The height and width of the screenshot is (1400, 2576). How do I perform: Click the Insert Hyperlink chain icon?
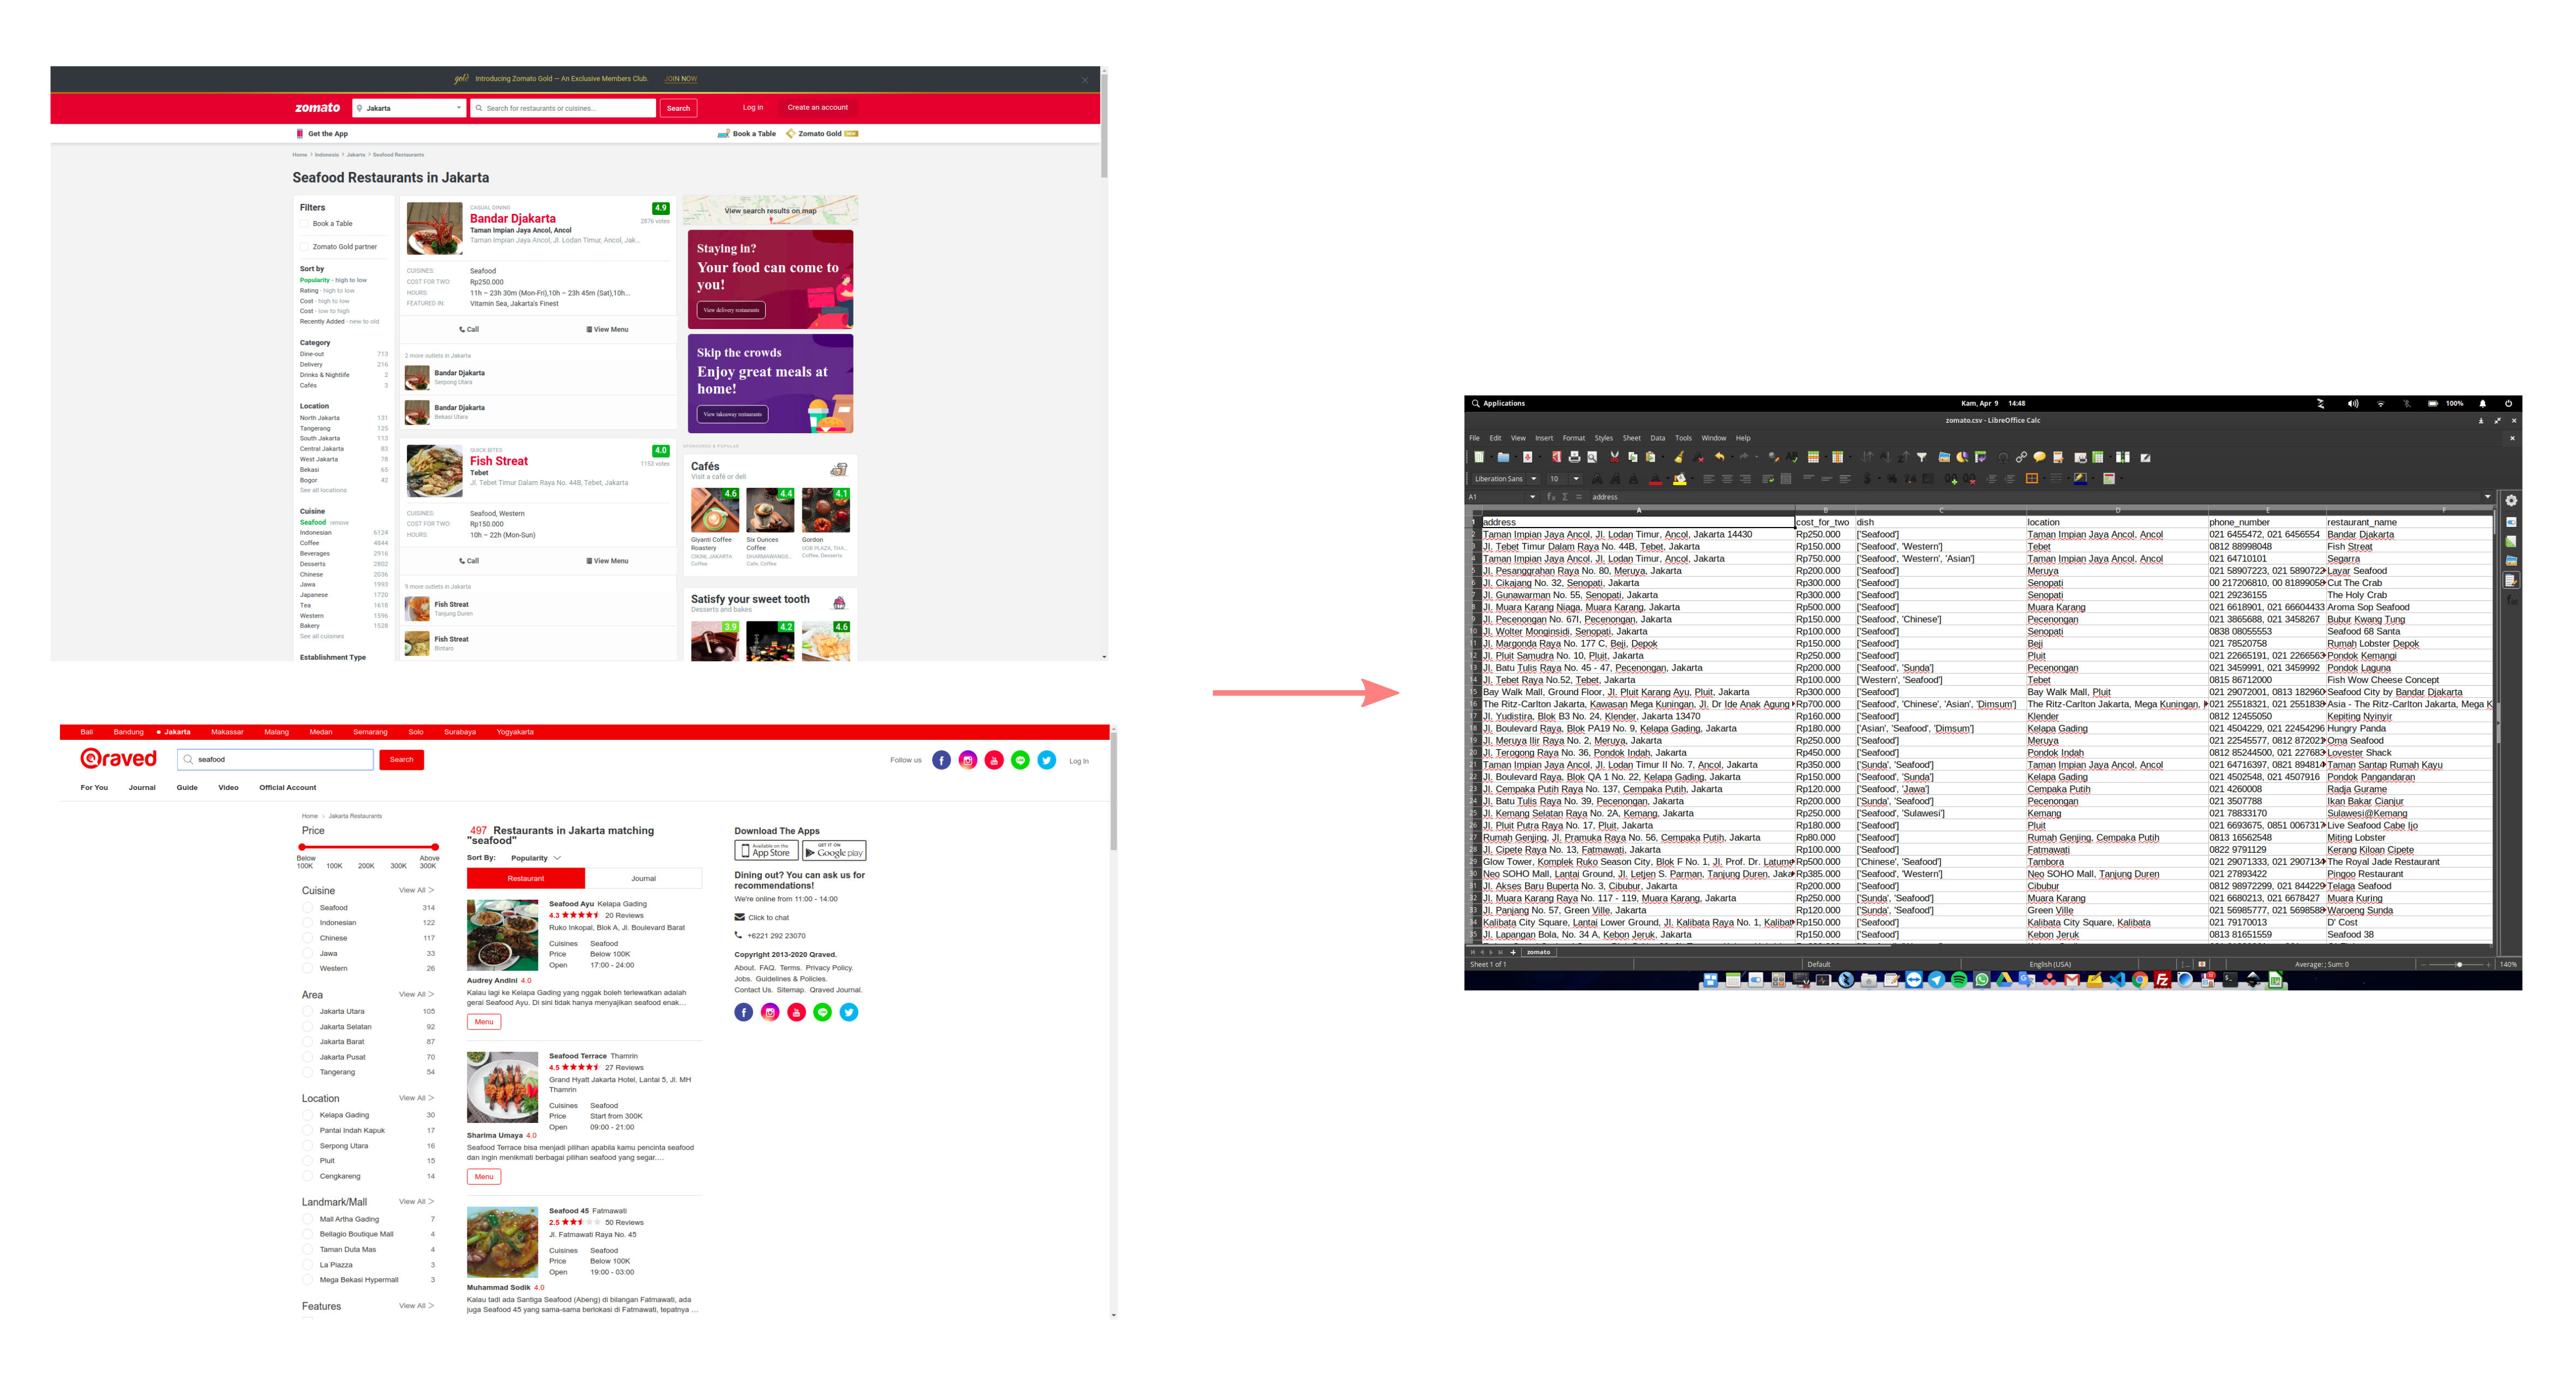click(2021, 457)
